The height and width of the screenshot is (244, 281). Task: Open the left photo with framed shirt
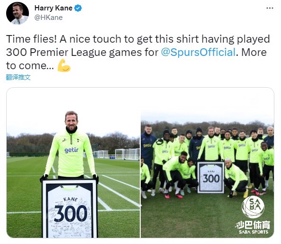[x=73, y=163]
